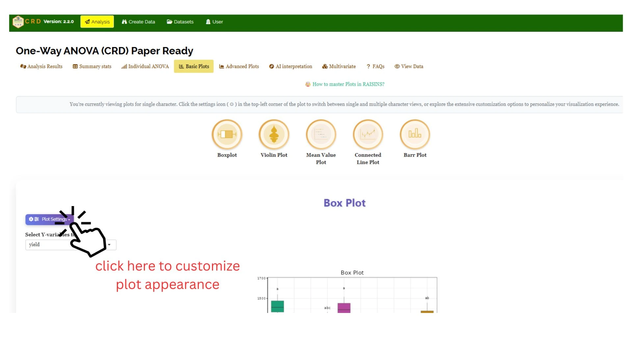Go to Datasets in the navbar
This screenshot has width=632, height=355.
point(180,22)
